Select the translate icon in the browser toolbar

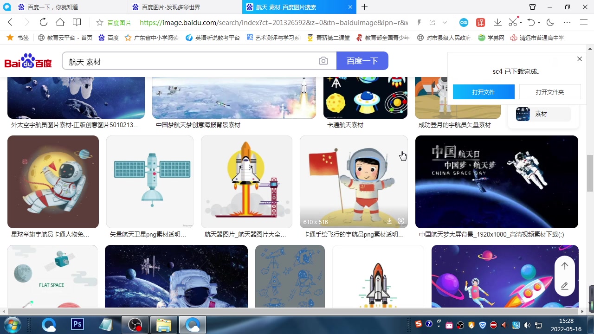[x=481, y=22]
